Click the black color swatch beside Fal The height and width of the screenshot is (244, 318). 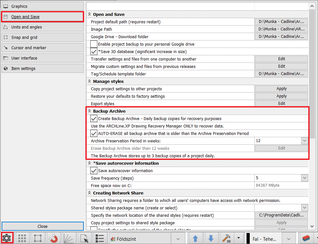tap(248, 238)
